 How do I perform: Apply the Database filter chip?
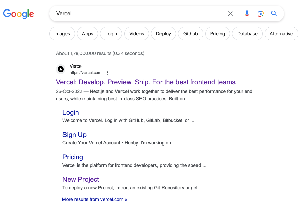[x=247, y=34]
